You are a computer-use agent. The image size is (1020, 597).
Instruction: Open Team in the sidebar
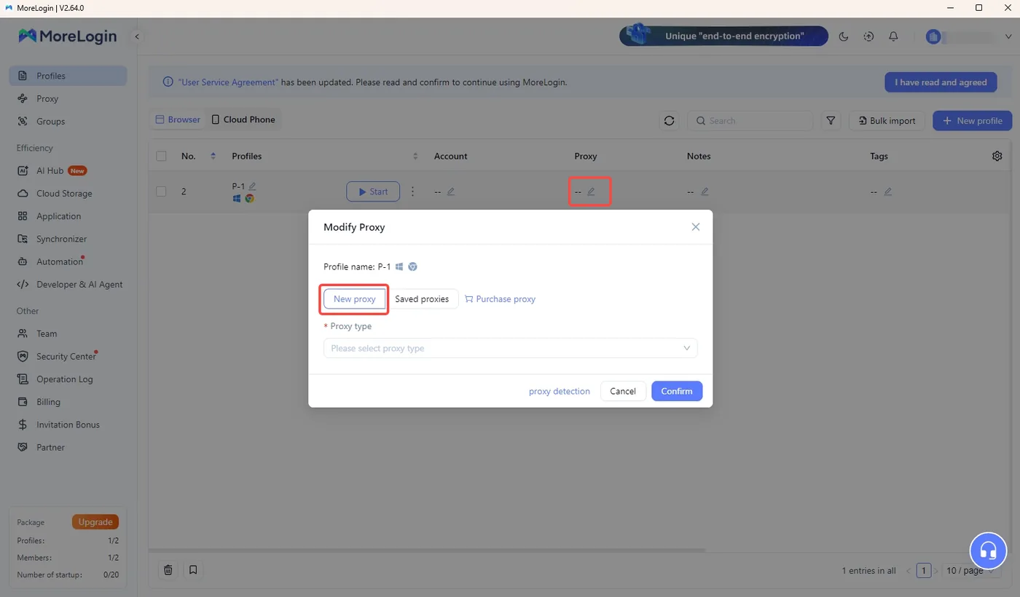(x=68, y=333)
